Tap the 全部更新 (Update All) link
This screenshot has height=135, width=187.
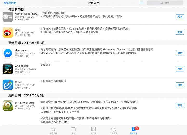tap(10, 3)
